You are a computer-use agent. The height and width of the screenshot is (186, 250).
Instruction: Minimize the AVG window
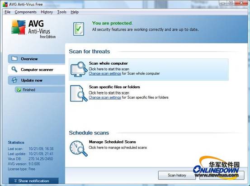(223, 3)
